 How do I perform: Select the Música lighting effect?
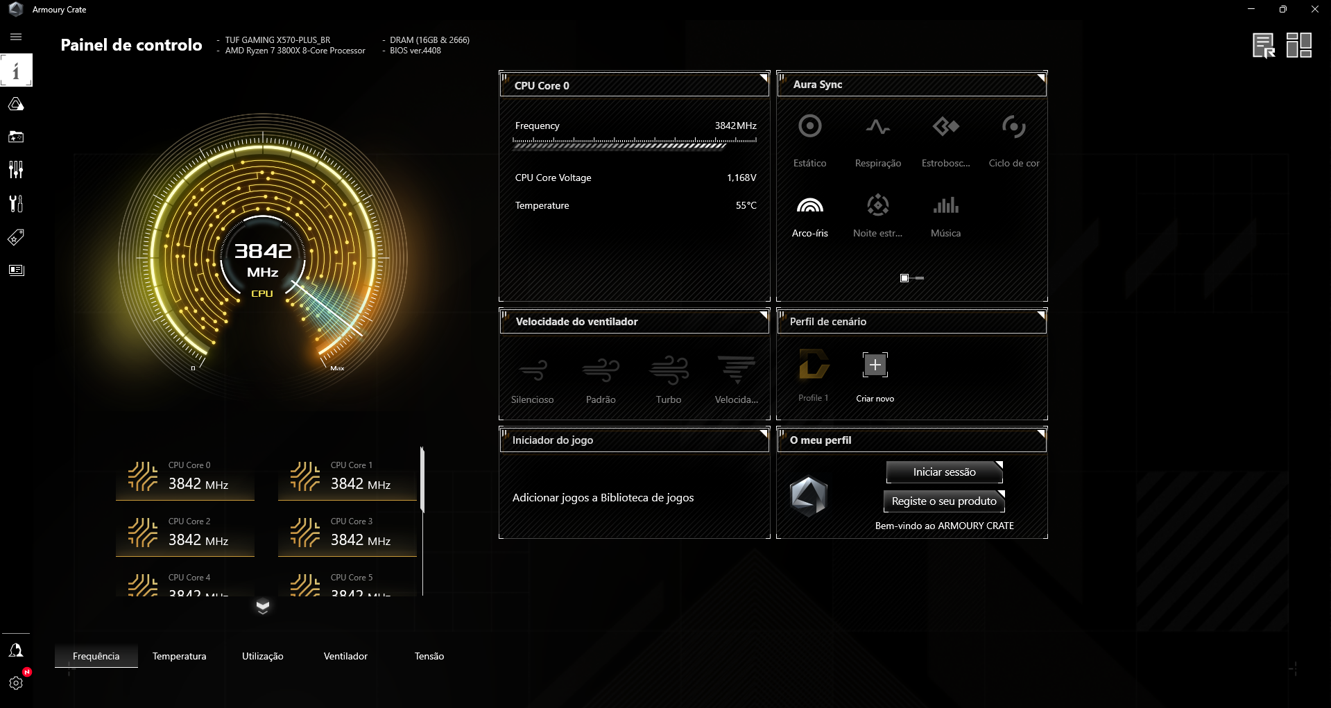945,216
